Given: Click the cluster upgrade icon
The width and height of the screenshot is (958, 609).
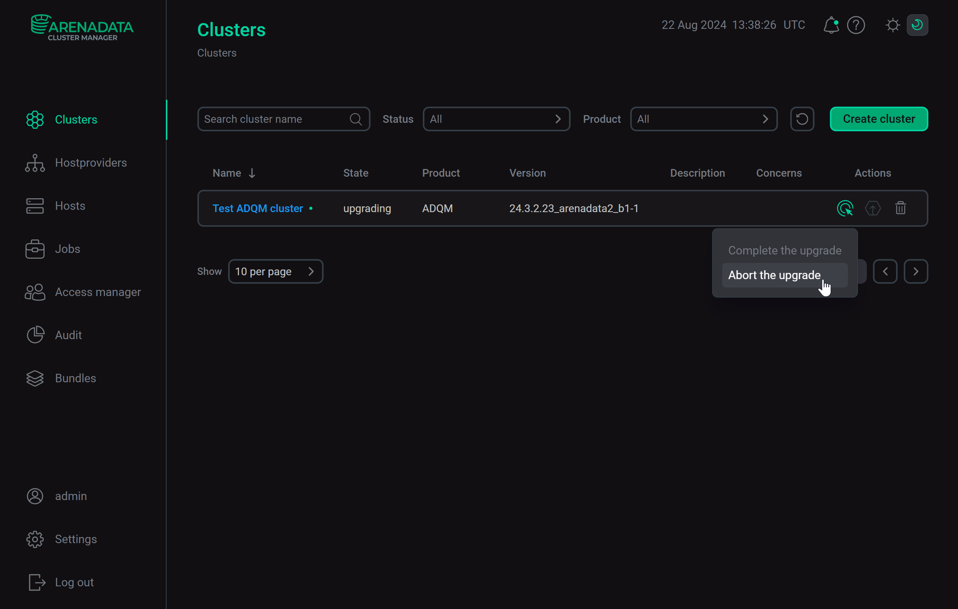Looking at the screenshot, I should [x=873, y=208].
